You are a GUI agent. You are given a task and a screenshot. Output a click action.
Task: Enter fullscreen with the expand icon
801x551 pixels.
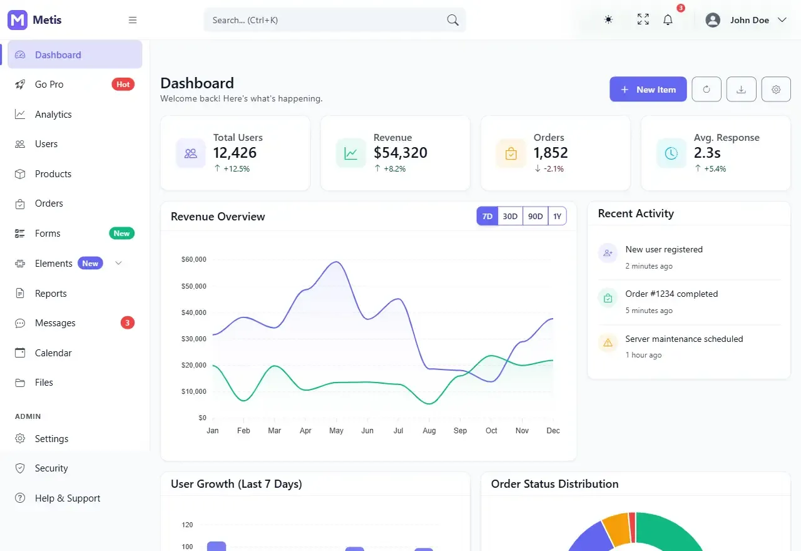pos(643,20)
